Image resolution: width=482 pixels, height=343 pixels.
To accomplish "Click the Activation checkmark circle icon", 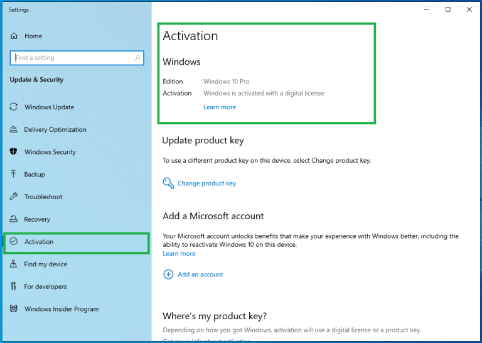I will (x=14, y=241).
